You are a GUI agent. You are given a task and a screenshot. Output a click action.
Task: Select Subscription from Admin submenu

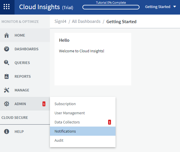click(83, 104)
